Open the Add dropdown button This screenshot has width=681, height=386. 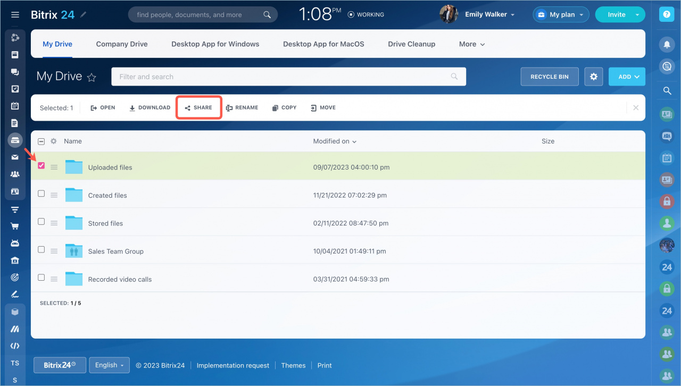click(627, 77)
